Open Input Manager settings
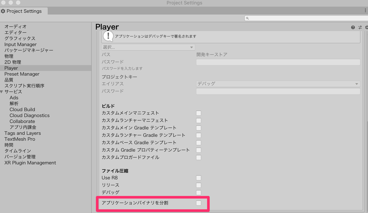 coord(21,44)
